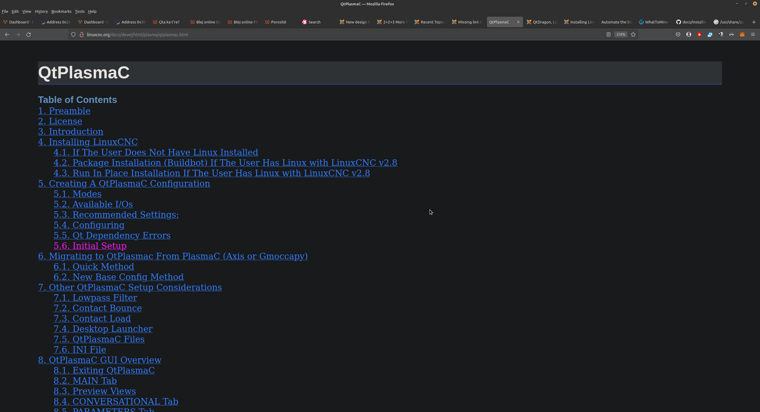Image resolution: width=760 pixels, height=412 pixels.
Task: Open the 7.1. Lowpass Filter link
Action: pos(95,298)
